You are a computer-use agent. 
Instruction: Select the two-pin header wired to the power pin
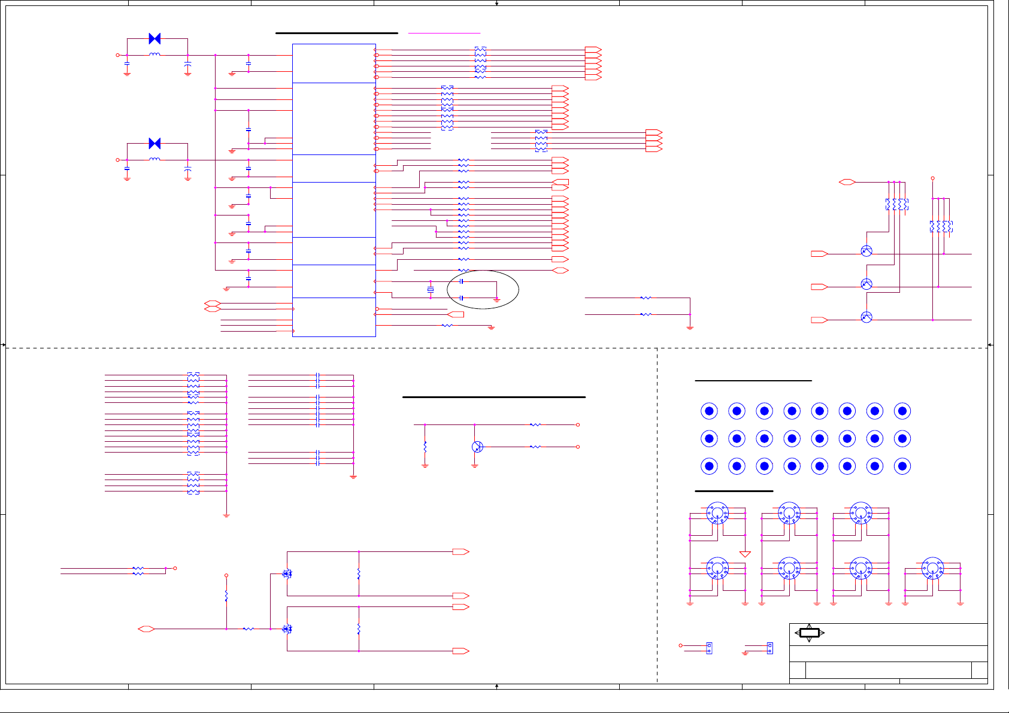pos(709,648)
